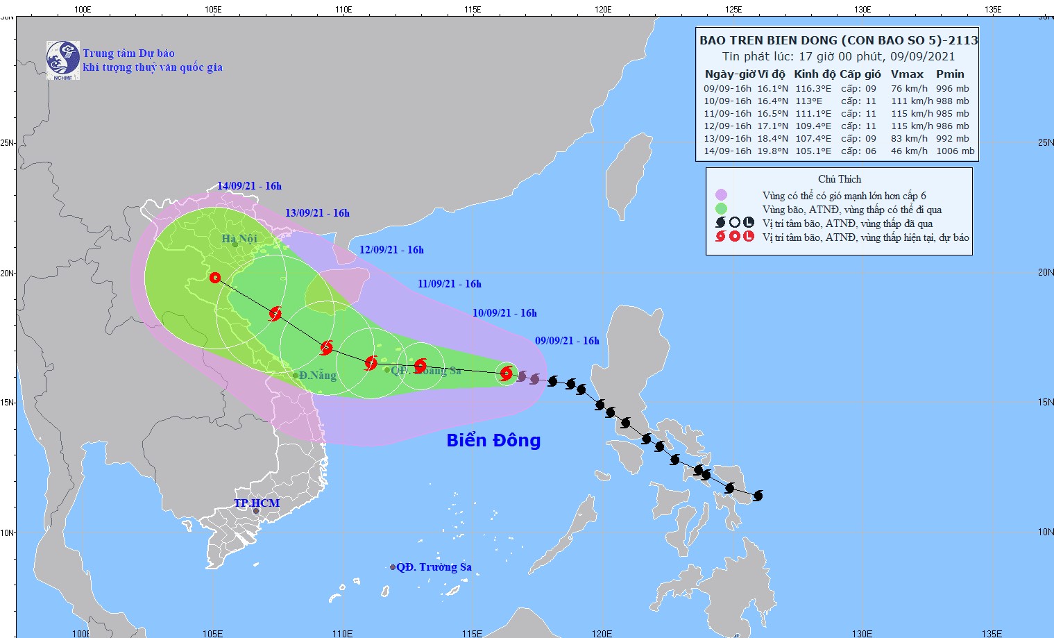Click the red circle forecast marker for 14/09/21
1054x638 pixels.
pos(215,278)
